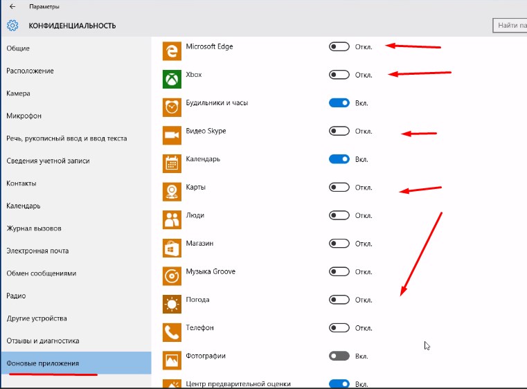The height and width of the screenshot is (389, 527).
Task: Click the Магазин store icon
Action: pyautogui.click(x=172, y=248)
